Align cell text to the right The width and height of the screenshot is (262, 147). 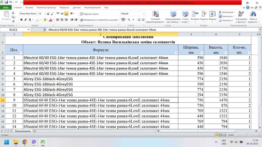[66, 20]
